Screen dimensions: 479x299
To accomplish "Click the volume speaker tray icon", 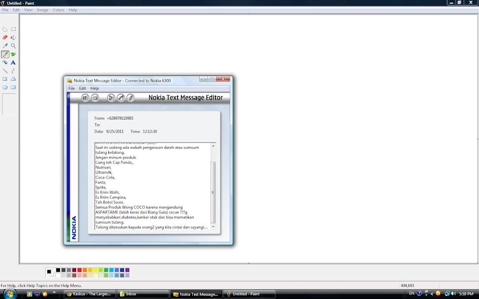I will (x=453, y=294).
